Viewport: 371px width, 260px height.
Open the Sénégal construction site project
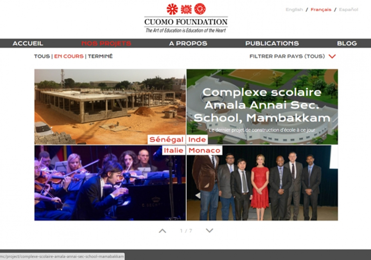[110, 107]
